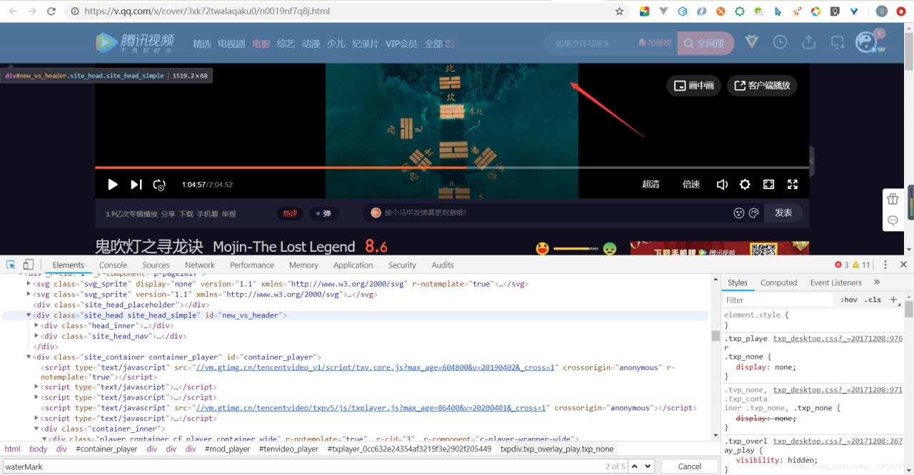The width and height of the screenshot is (914, 475).
Task: Switch to DevTools Console tab
Action: point(113,265)
